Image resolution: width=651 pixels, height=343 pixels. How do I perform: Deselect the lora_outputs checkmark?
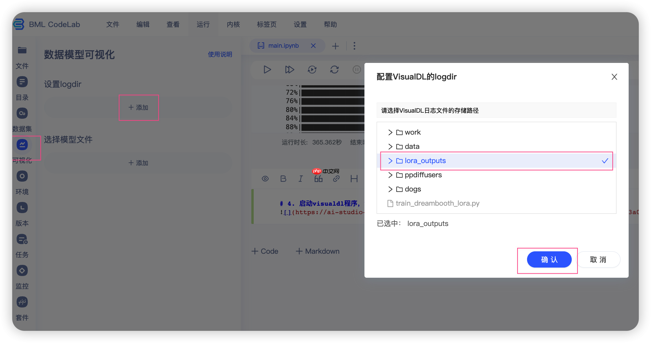(605, 161)
